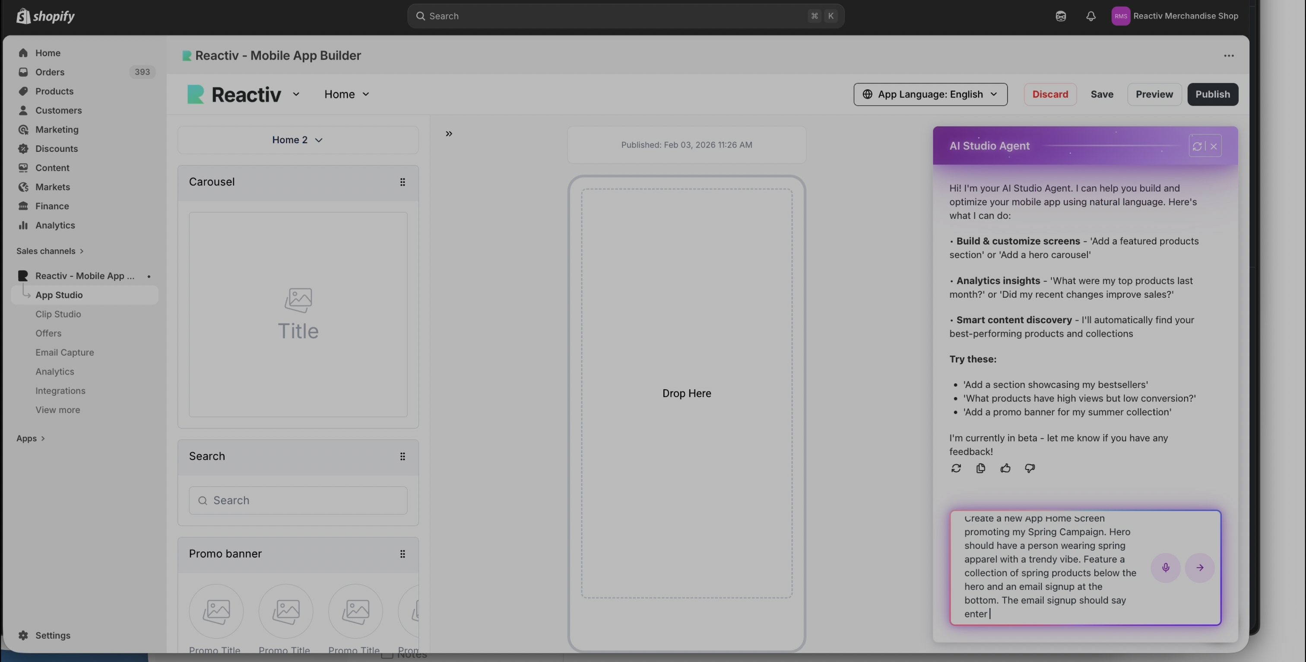Expand the Apps section
The width and height of the screenshot is (1306, 662).
30,438
